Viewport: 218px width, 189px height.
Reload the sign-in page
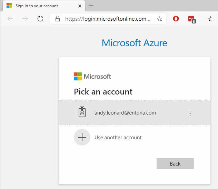[x=40, y=19]
